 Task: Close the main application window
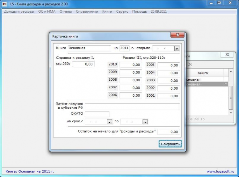[230, 3]
